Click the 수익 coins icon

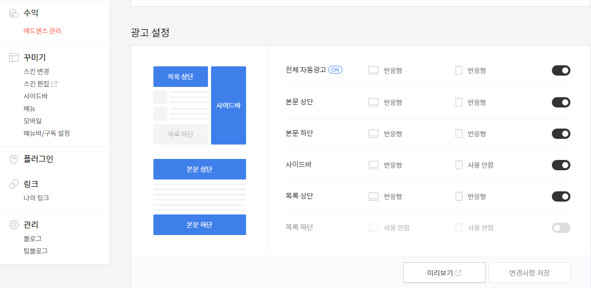[x=13, y=13]
